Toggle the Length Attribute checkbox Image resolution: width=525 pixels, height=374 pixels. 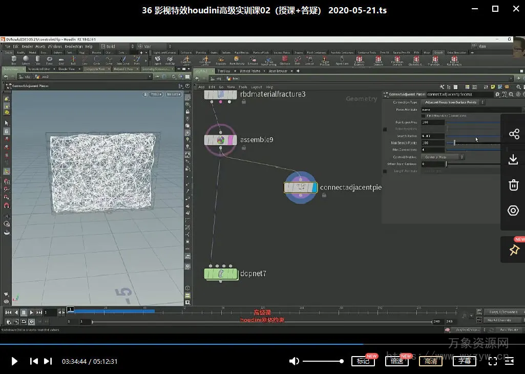(x=385, y=171)
